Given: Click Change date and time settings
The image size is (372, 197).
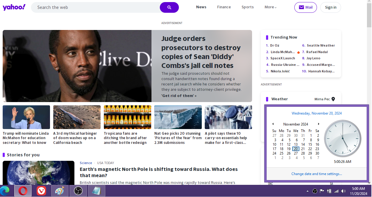Looking at the screenshot, I should pyautogui.click(x=317, y=174).
